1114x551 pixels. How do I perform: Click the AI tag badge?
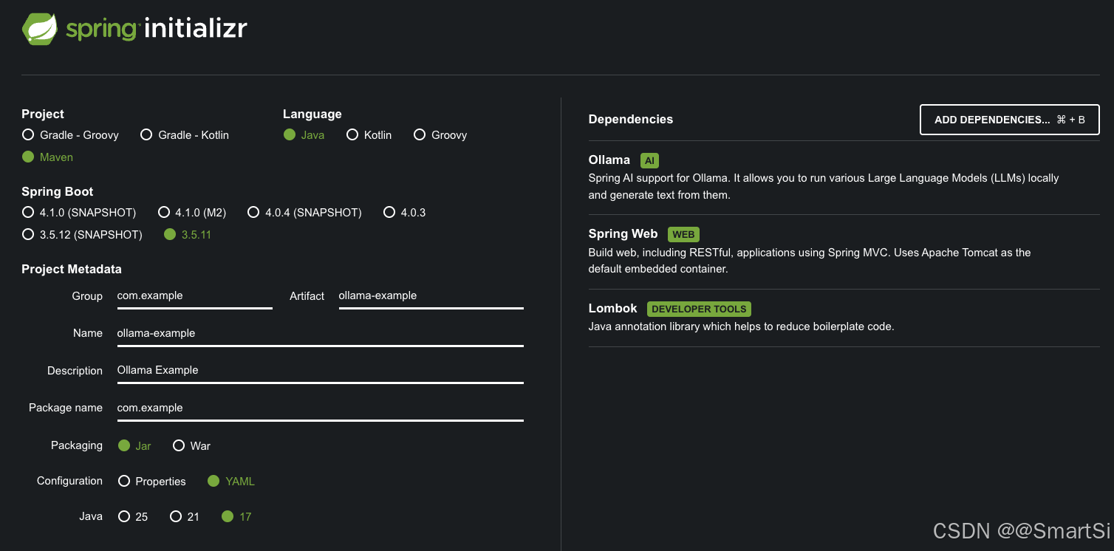click(x=649, y=161)
